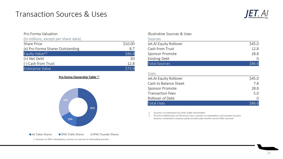
Task: Click the Pro-forma Ownership Table heading
Action: point(79,77)
